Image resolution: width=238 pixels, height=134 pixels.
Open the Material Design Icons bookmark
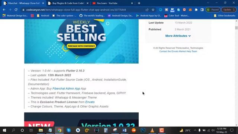[x=15, y=16]
